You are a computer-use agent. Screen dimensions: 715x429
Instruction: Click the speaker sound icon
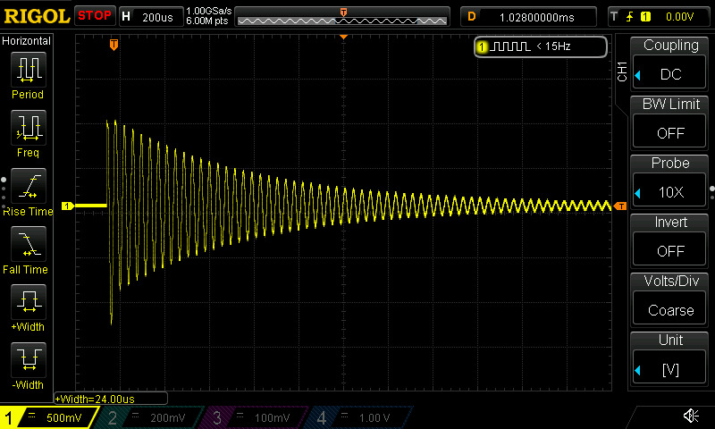(691, 416)
